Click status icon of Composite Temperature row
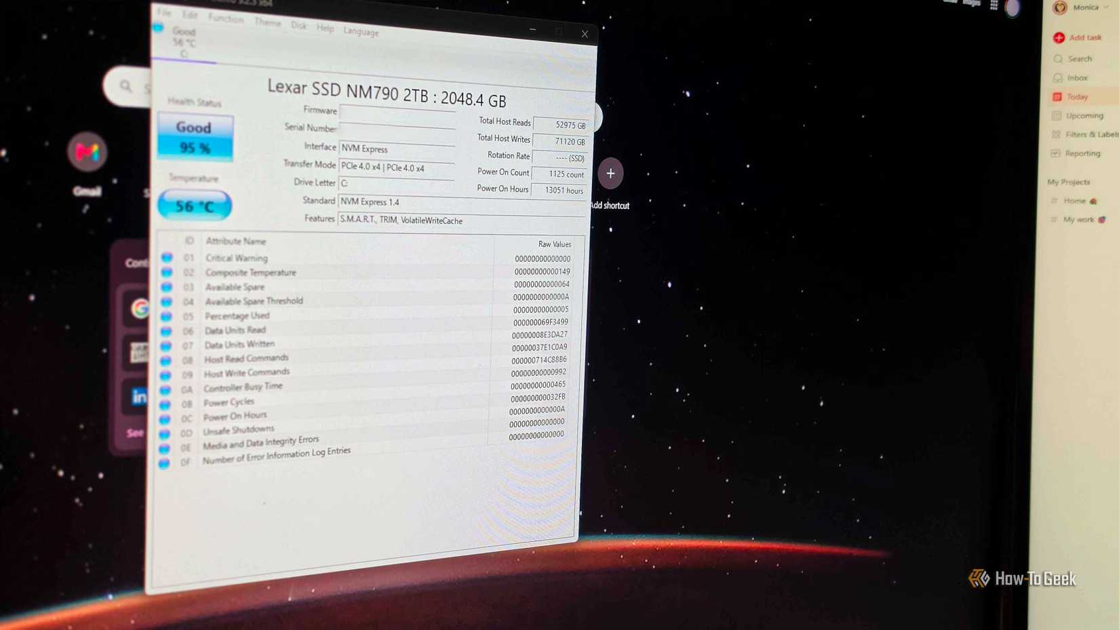This screenshot has width=1119, height=630. [x=167, y=272]
